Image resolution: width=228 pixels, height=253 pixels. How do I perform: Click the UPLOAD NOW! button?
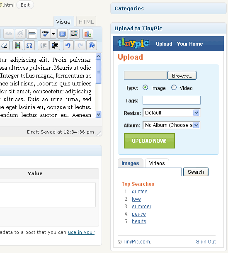(149, 141)
